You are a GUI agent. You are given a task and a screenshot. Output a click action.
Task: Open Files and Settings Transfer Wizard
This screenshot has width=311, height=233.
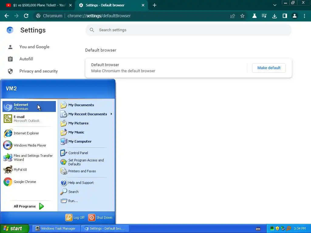pos(29,157)
